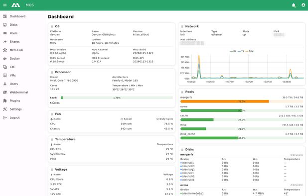Click the nvme pool usage bar

coord(242,110)
